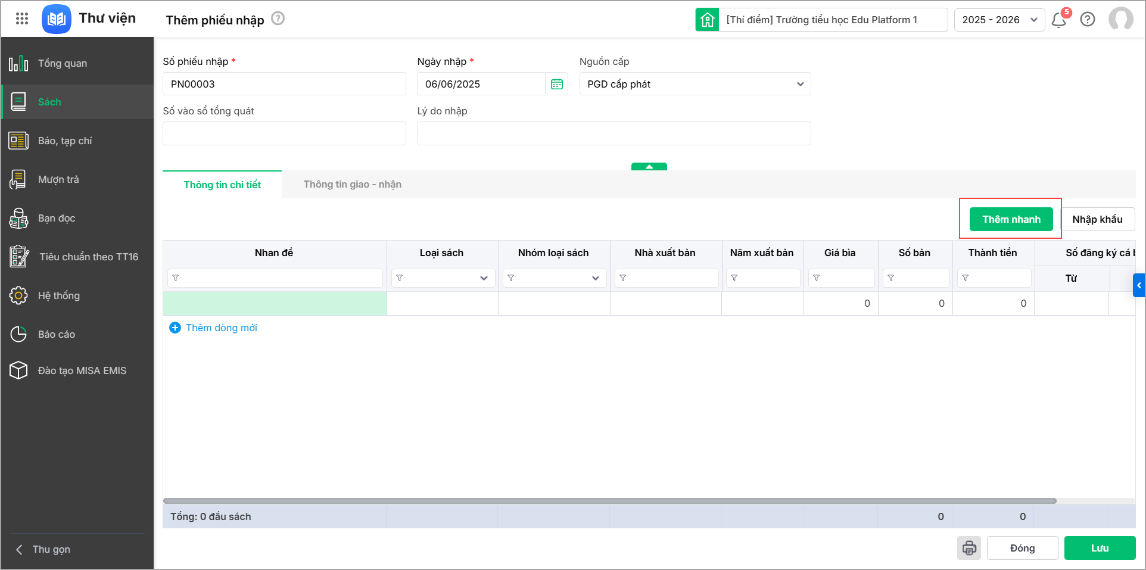1146x570 pixels.
Task: Open help icon beside Thêm phiếu nhập
Action: [278, 18]
